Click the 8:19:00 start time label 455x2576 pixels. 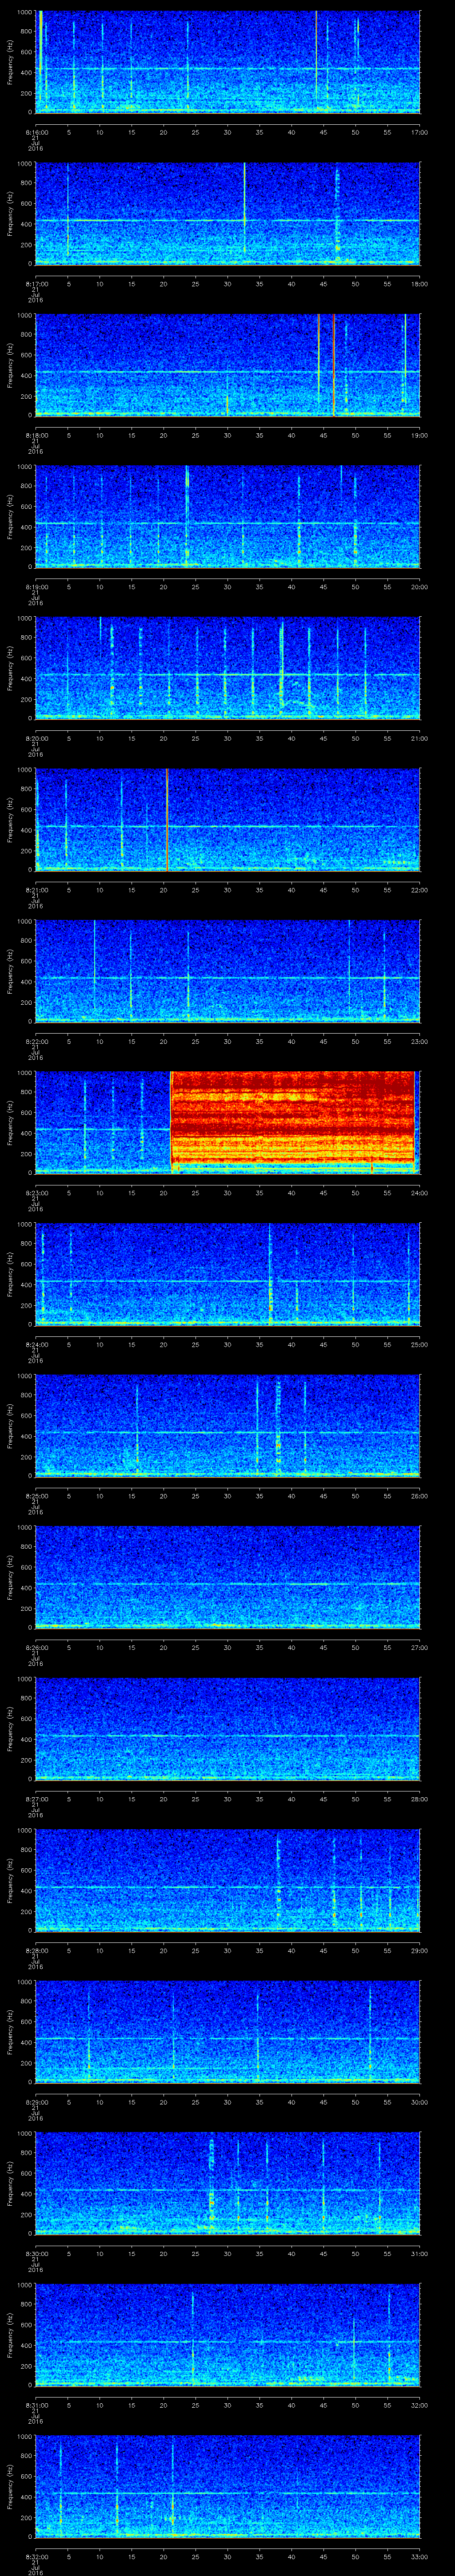pyautogui.click(x=37, y=587)
